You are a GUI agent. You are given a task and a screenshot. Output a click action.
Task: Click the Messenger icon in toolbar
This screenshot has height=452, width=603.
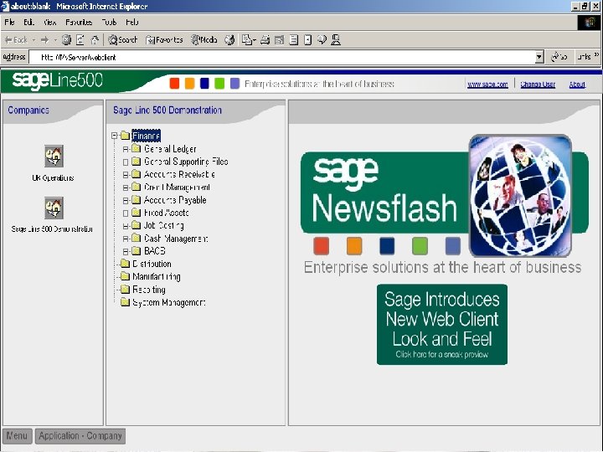tap(336, 39)
